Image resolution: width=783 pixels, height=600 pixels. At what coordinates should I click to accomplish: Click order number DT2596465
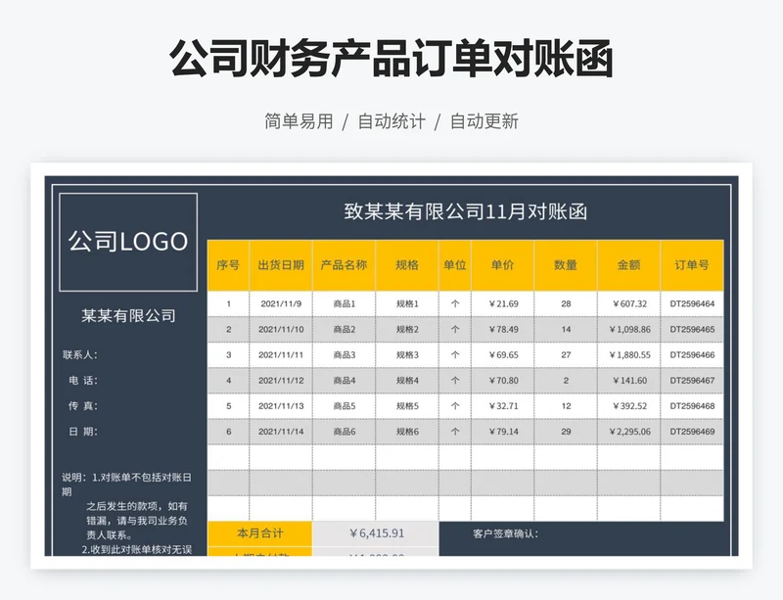[692, 329]
